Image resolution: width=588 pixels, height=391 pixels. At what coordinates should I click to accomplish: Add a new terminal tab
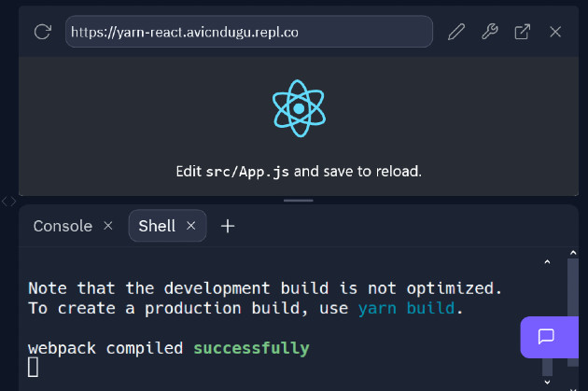(228, 226)
